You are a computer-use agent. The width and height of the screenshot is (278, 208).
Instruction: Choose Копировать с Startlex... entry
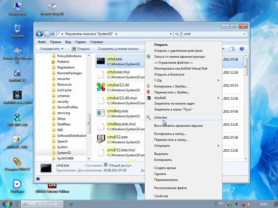click(183, 86)
